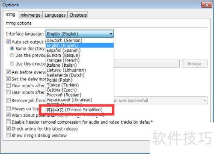Choose Lietuvių (Lithuanian) language
Screen dimensions: 214x154
pyautogui.click(x=80, y=70)
